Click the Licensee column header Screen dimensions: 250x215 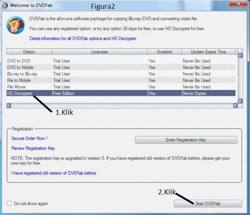pos(100,52)
